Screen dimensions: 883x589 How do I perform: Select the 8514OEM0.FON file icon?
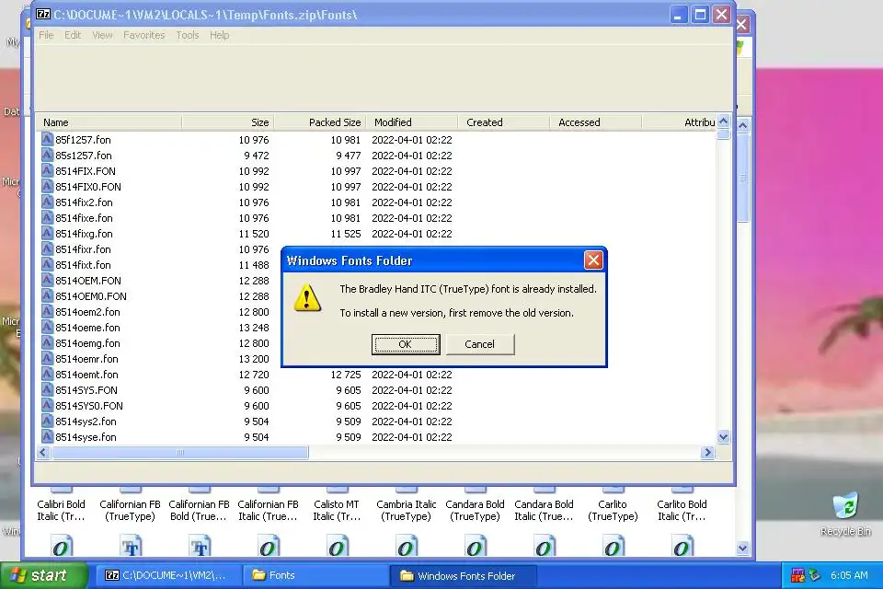click(47, 296)
